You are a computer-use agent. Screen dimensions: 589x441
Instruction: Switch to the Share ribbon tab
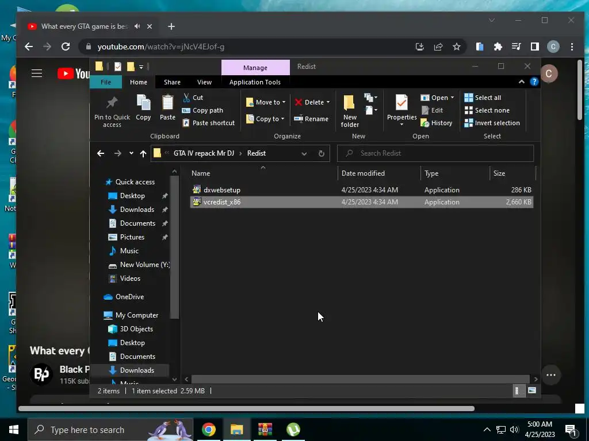tap(172, 82)
